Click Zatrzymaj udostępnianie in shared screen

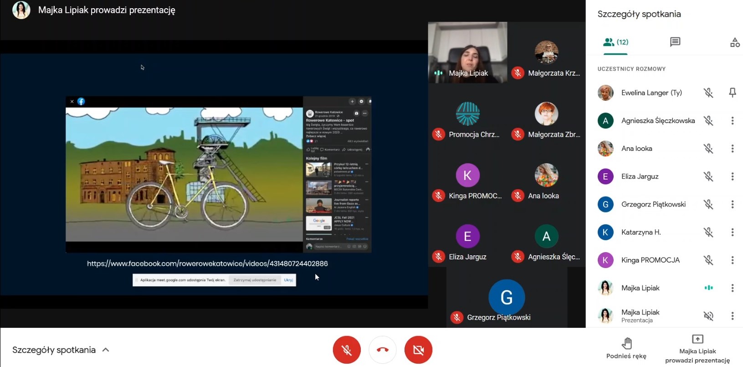pyautogui.click(x=255, y=280)
